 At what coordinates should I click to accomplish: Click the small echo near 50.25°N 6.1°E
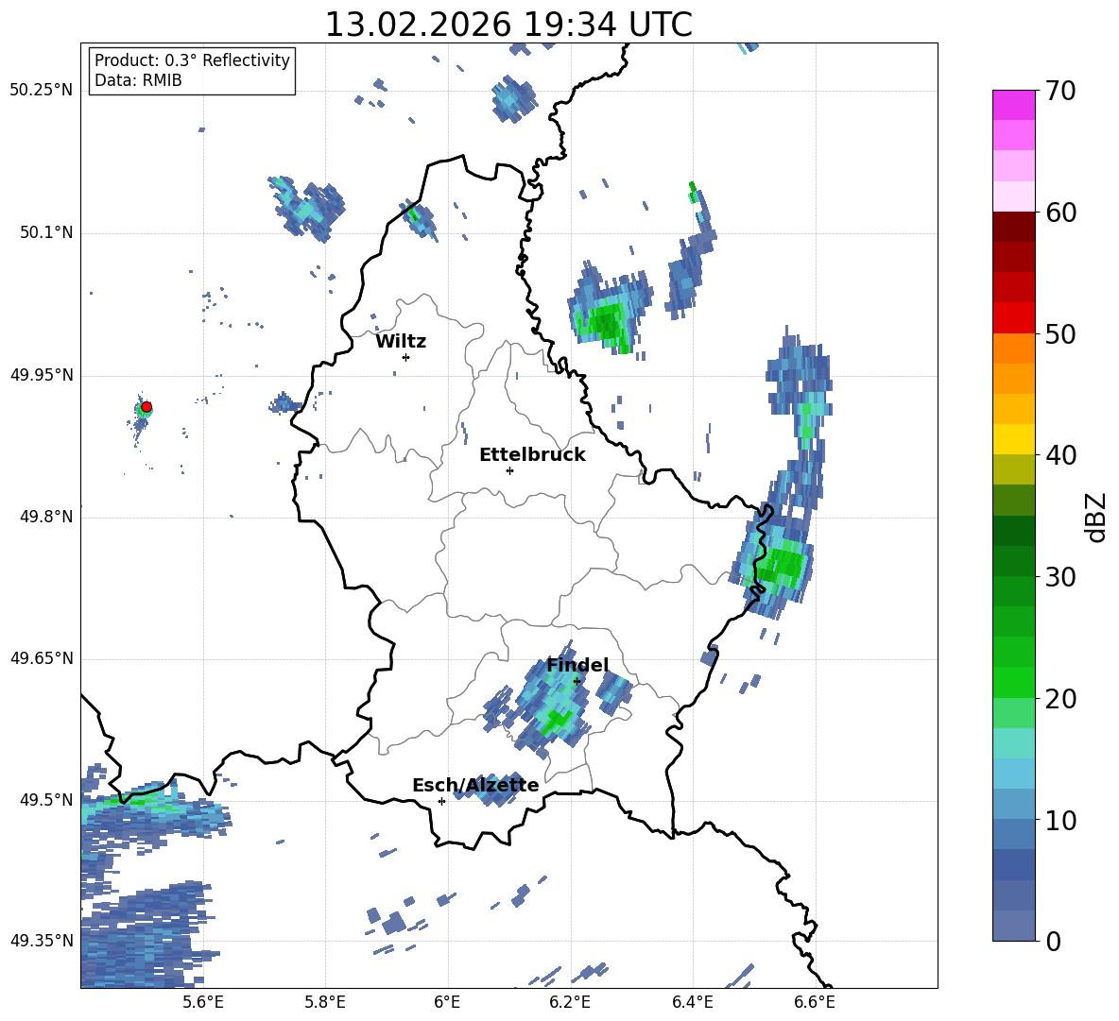point(513,99)
